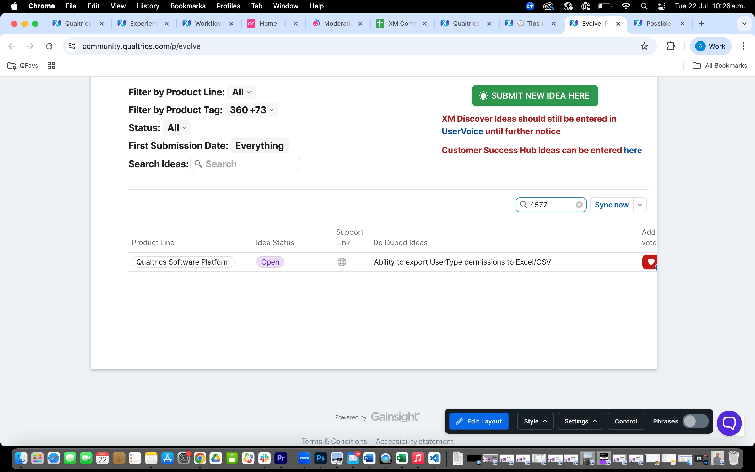Image resolution: width=755 pixels, height=472 pixels.
Task: Open Photoshop from the dock
Action: coord(320,458)
